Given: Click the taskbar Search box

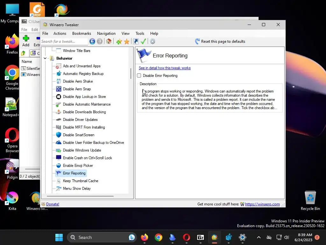Looking at the screenshot, I should pos(102,237).
